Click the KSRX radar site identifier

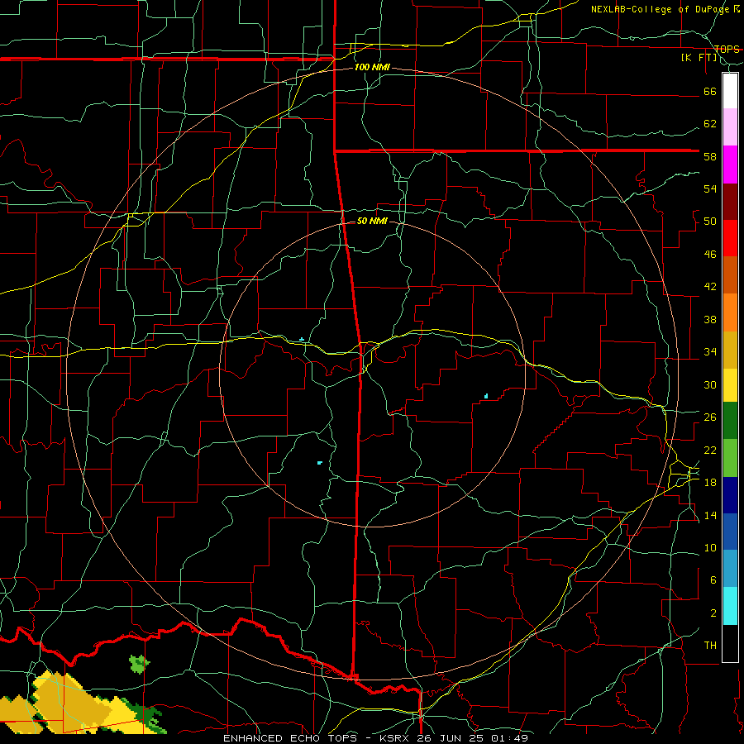[x=398, y=738]
